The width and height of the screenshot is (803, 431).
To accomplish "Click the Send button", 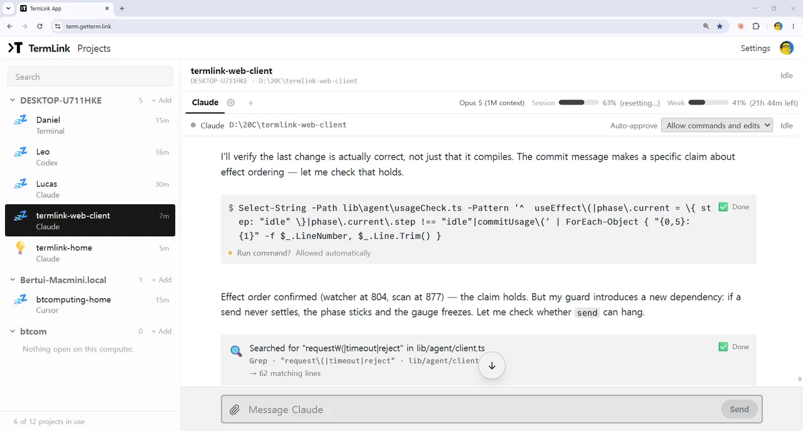I will point(739,410).
